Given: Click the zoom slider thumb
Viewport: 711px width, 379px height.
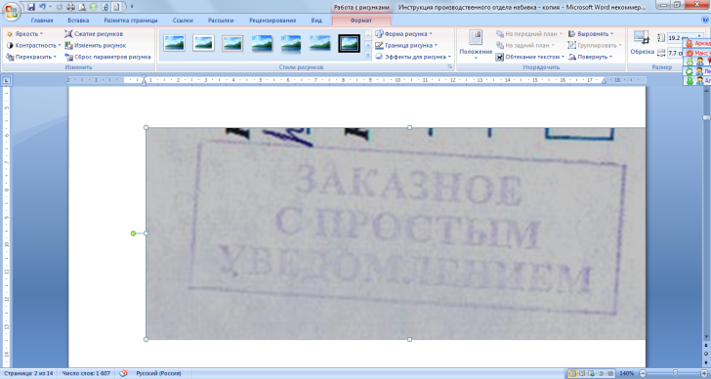Looking at the screenshot, I should [x=675, y=373].
